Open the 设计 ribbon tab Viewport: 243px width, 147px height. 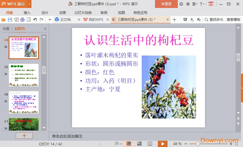[45, 13]
